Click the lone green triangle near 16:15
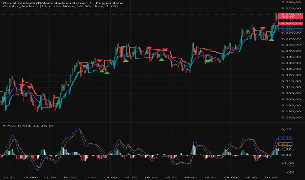 pos(162,60)
